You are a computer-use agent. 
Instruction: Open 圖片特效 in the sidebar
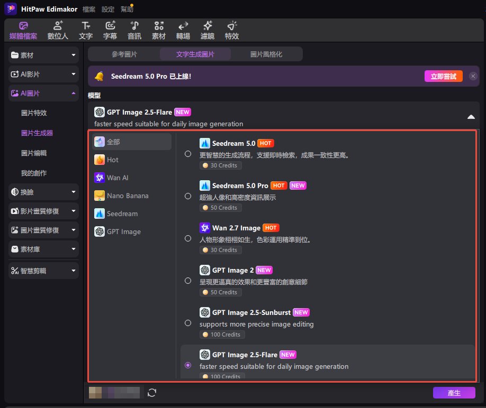(34, 113)
